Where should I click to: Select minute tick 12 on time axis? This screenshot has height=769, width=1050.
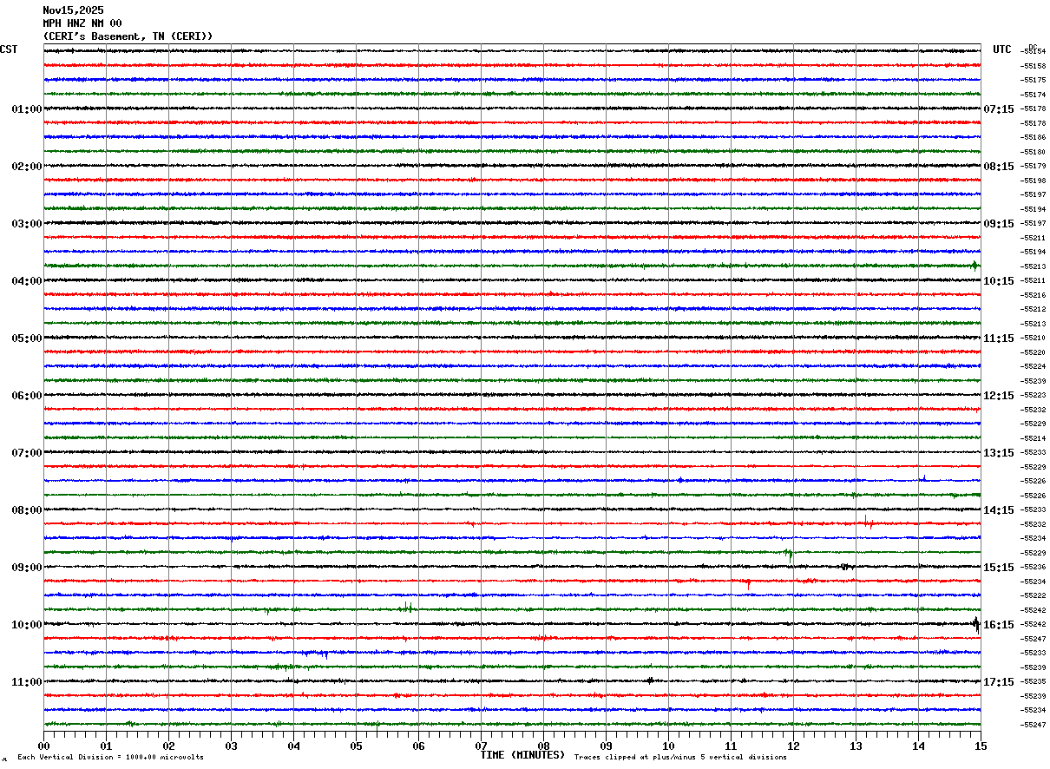793,746
